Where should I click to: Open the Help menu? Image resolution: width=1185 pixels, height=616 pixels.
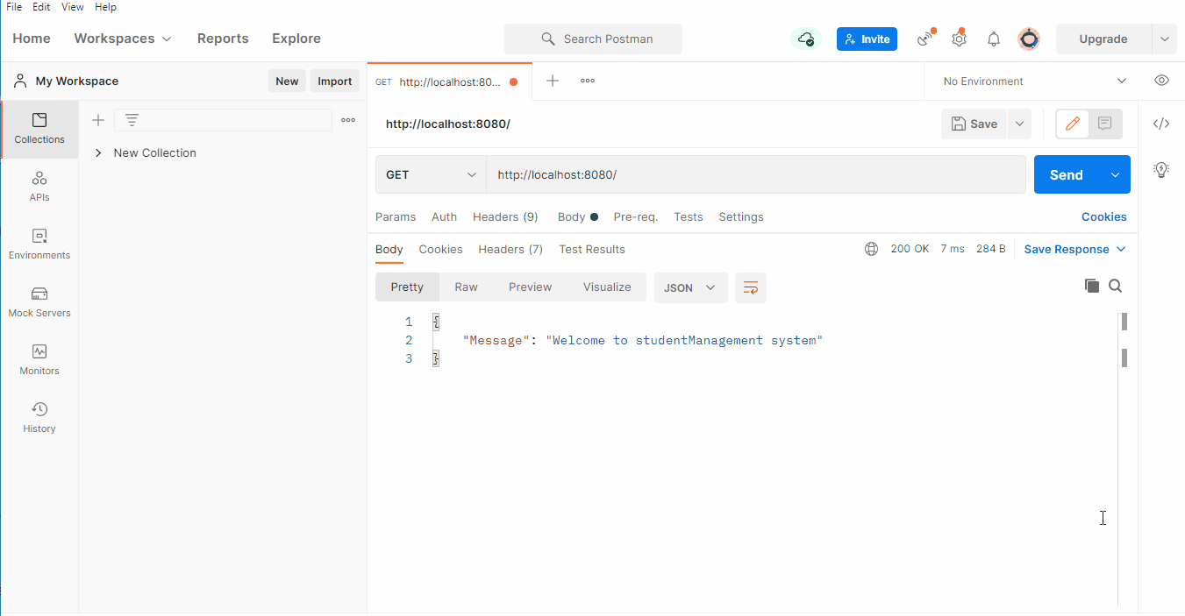[x=105, y=7]
